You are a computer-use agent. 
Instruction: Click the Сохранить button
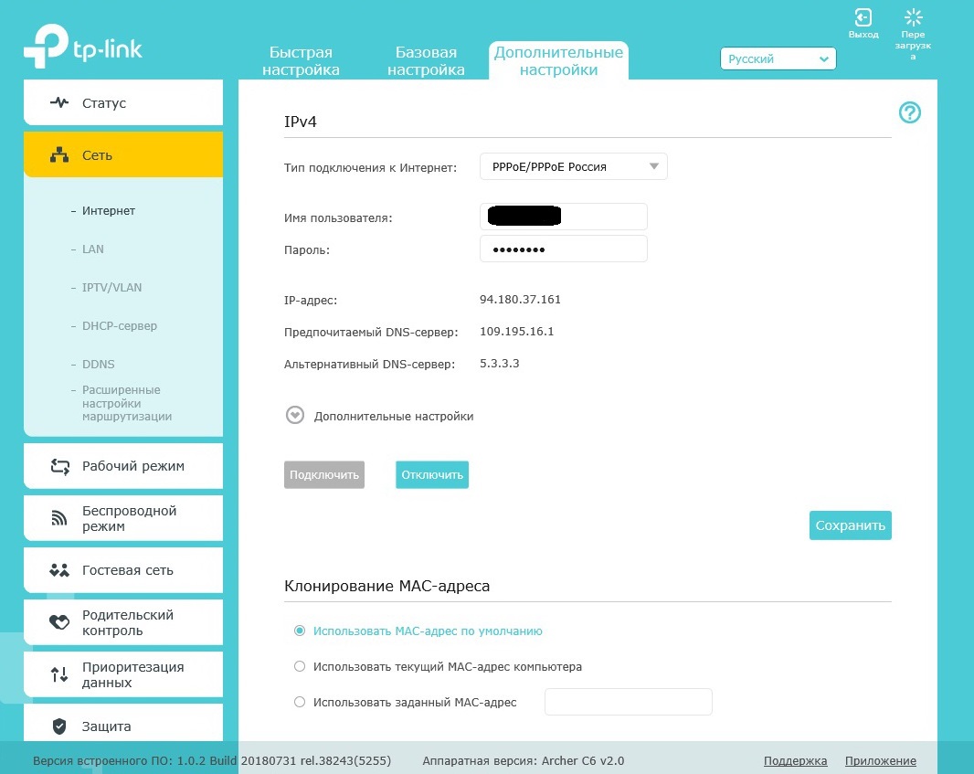coord(850,525)
